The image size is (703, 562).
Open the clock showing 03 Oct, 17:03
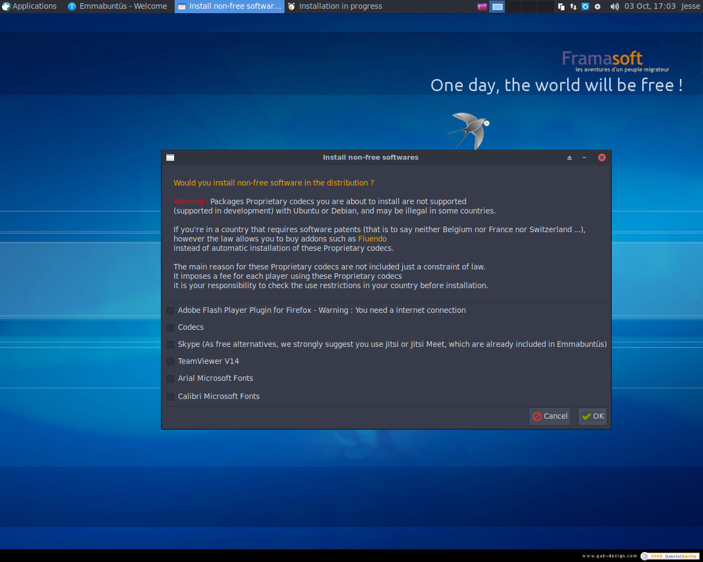pyautogui.click(x=650, y=7)
